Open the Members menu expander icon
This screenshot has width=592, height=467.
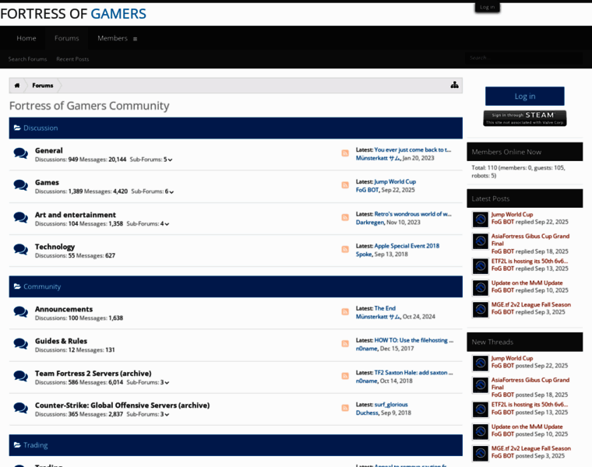tap(136, 39)
